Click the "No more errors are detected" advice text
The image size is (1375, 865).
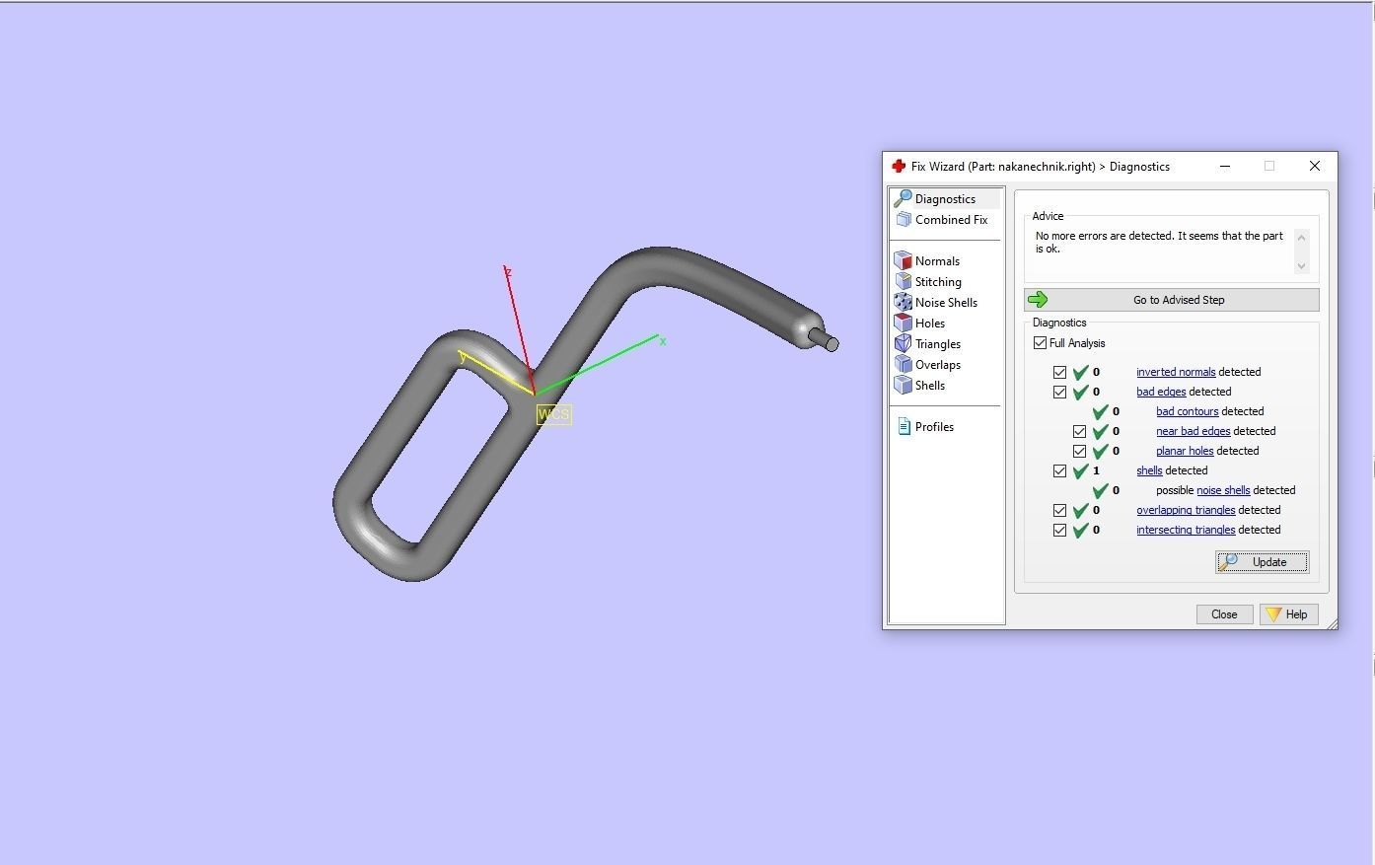[x=1159, y=243]
